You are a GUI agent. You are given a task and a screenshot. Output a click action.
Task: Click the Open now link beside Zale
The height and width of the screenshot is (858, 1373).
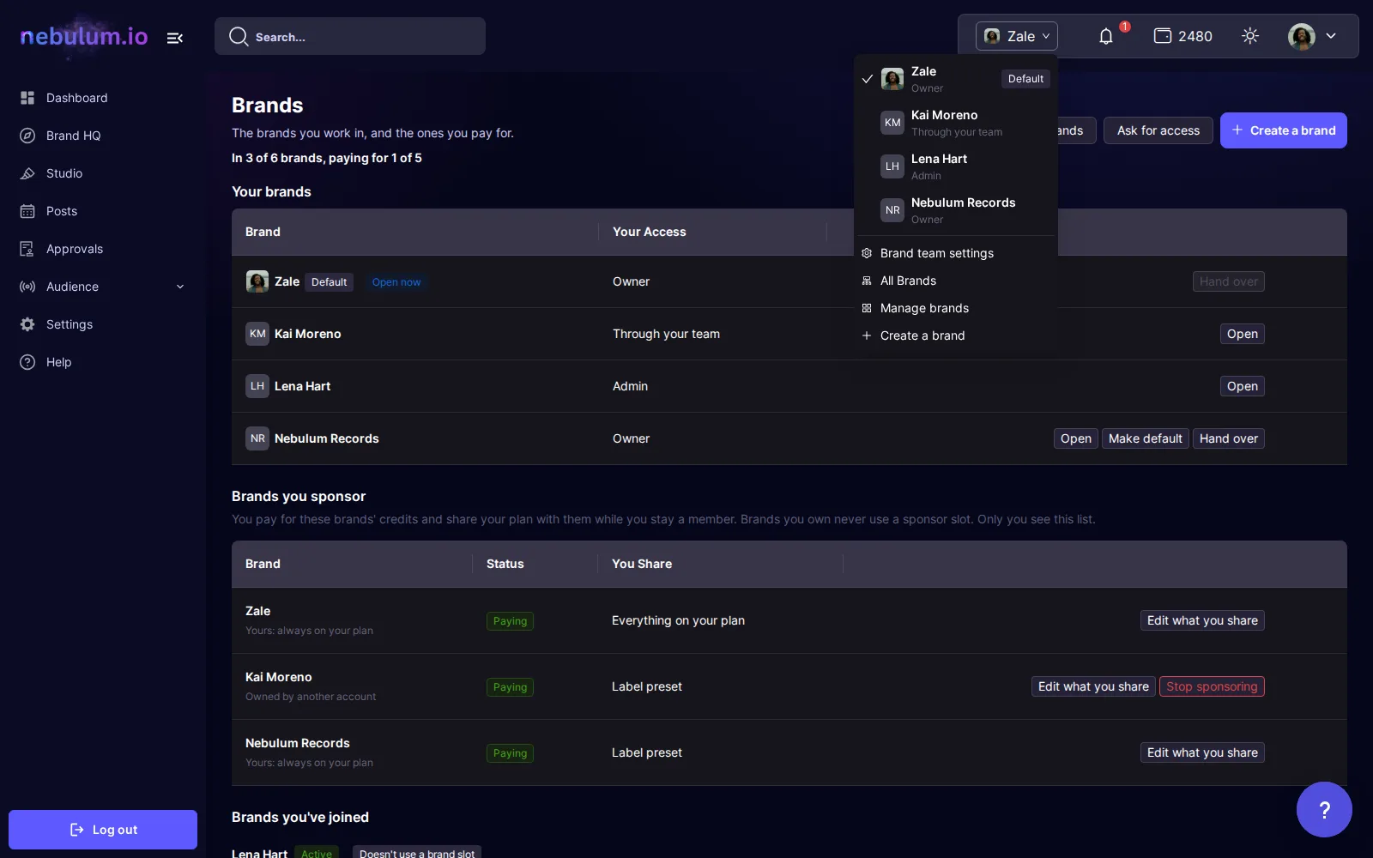click(396, 282)
